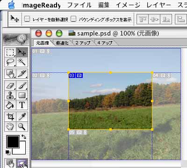The width and height of the screenshot is (187, 168).
Task: Click the black foreground color swatch
Action: pyautogui.click(x=13, y=142)
